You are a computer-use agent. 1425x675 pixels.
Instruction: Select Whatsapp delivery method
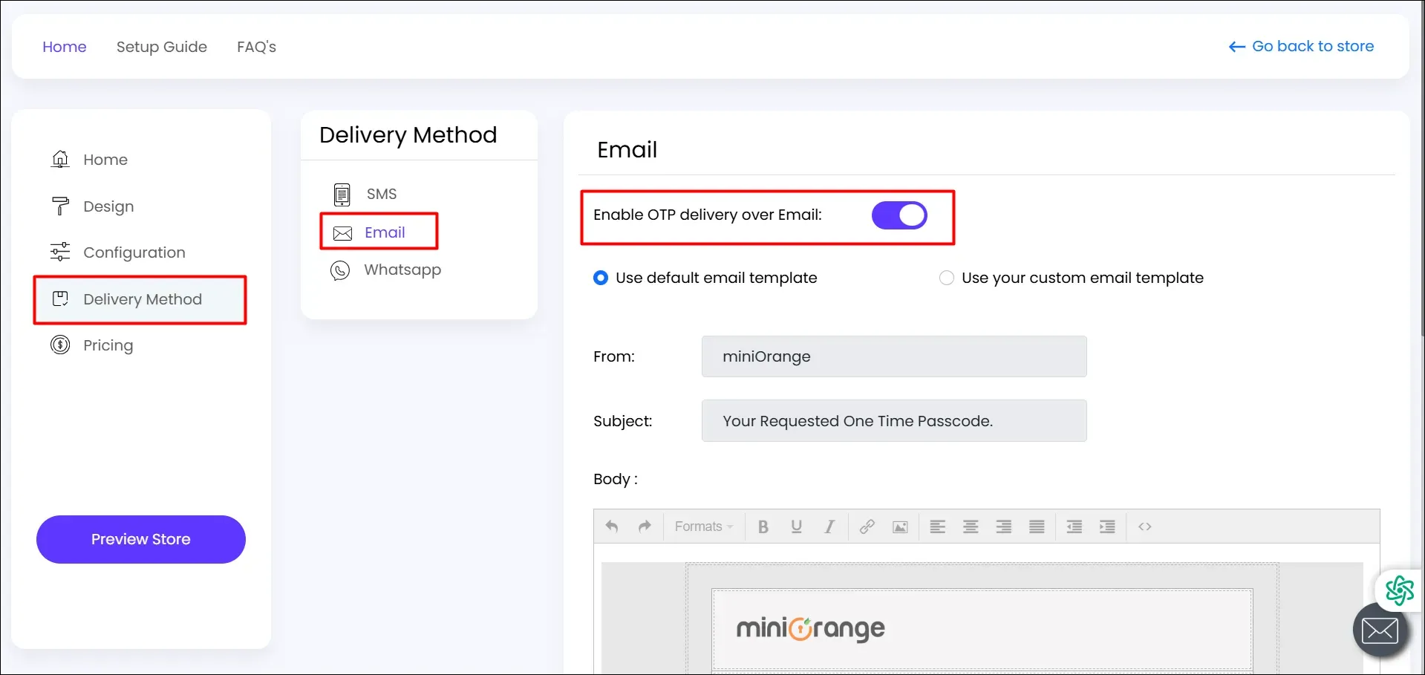402,270
